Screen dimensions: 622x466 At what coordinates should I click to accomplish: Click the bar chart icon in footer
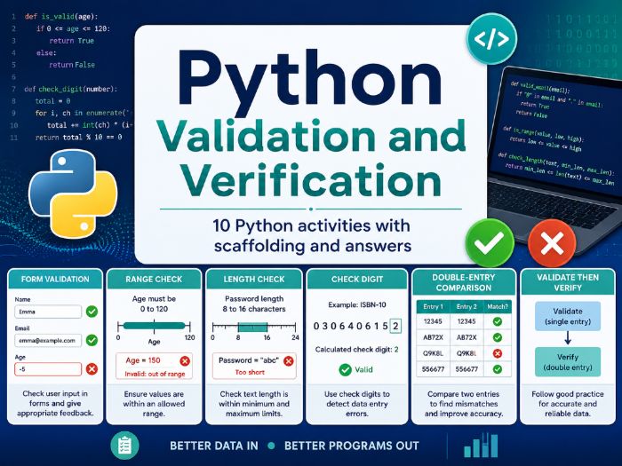481,446
